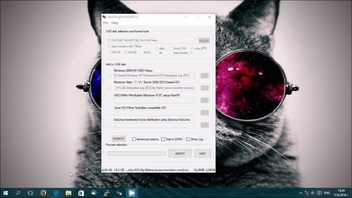Toggle the zip checkbox
352x198 pixels.
(159, 53)
